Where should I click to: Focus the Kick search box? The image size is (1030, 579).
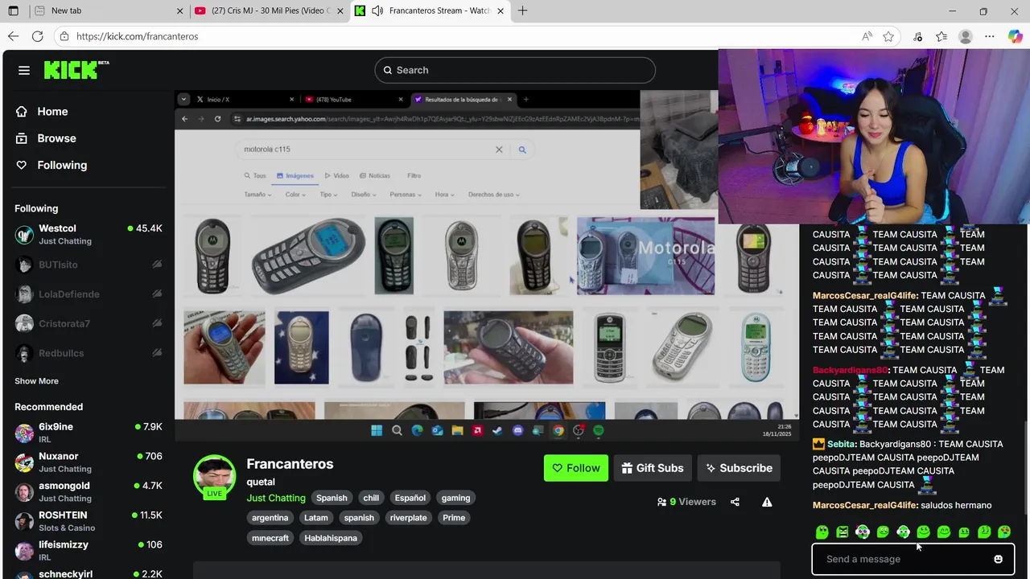[515, 70]
